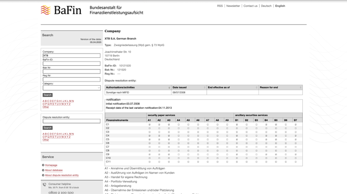This screenshot has height=194, width=347.
Task: Toggle checkbox in row C1 column B7
Action: 295,125
